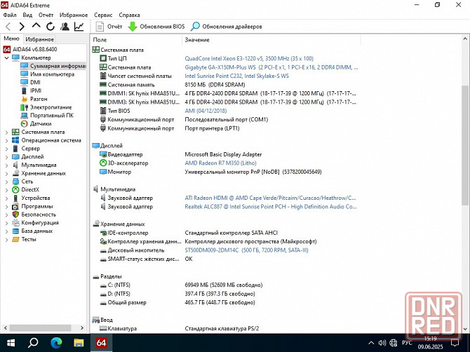Select Конфигурация in the tree
Image resolution: width=470 pixels, height=352 pixels.
point(40,222)
